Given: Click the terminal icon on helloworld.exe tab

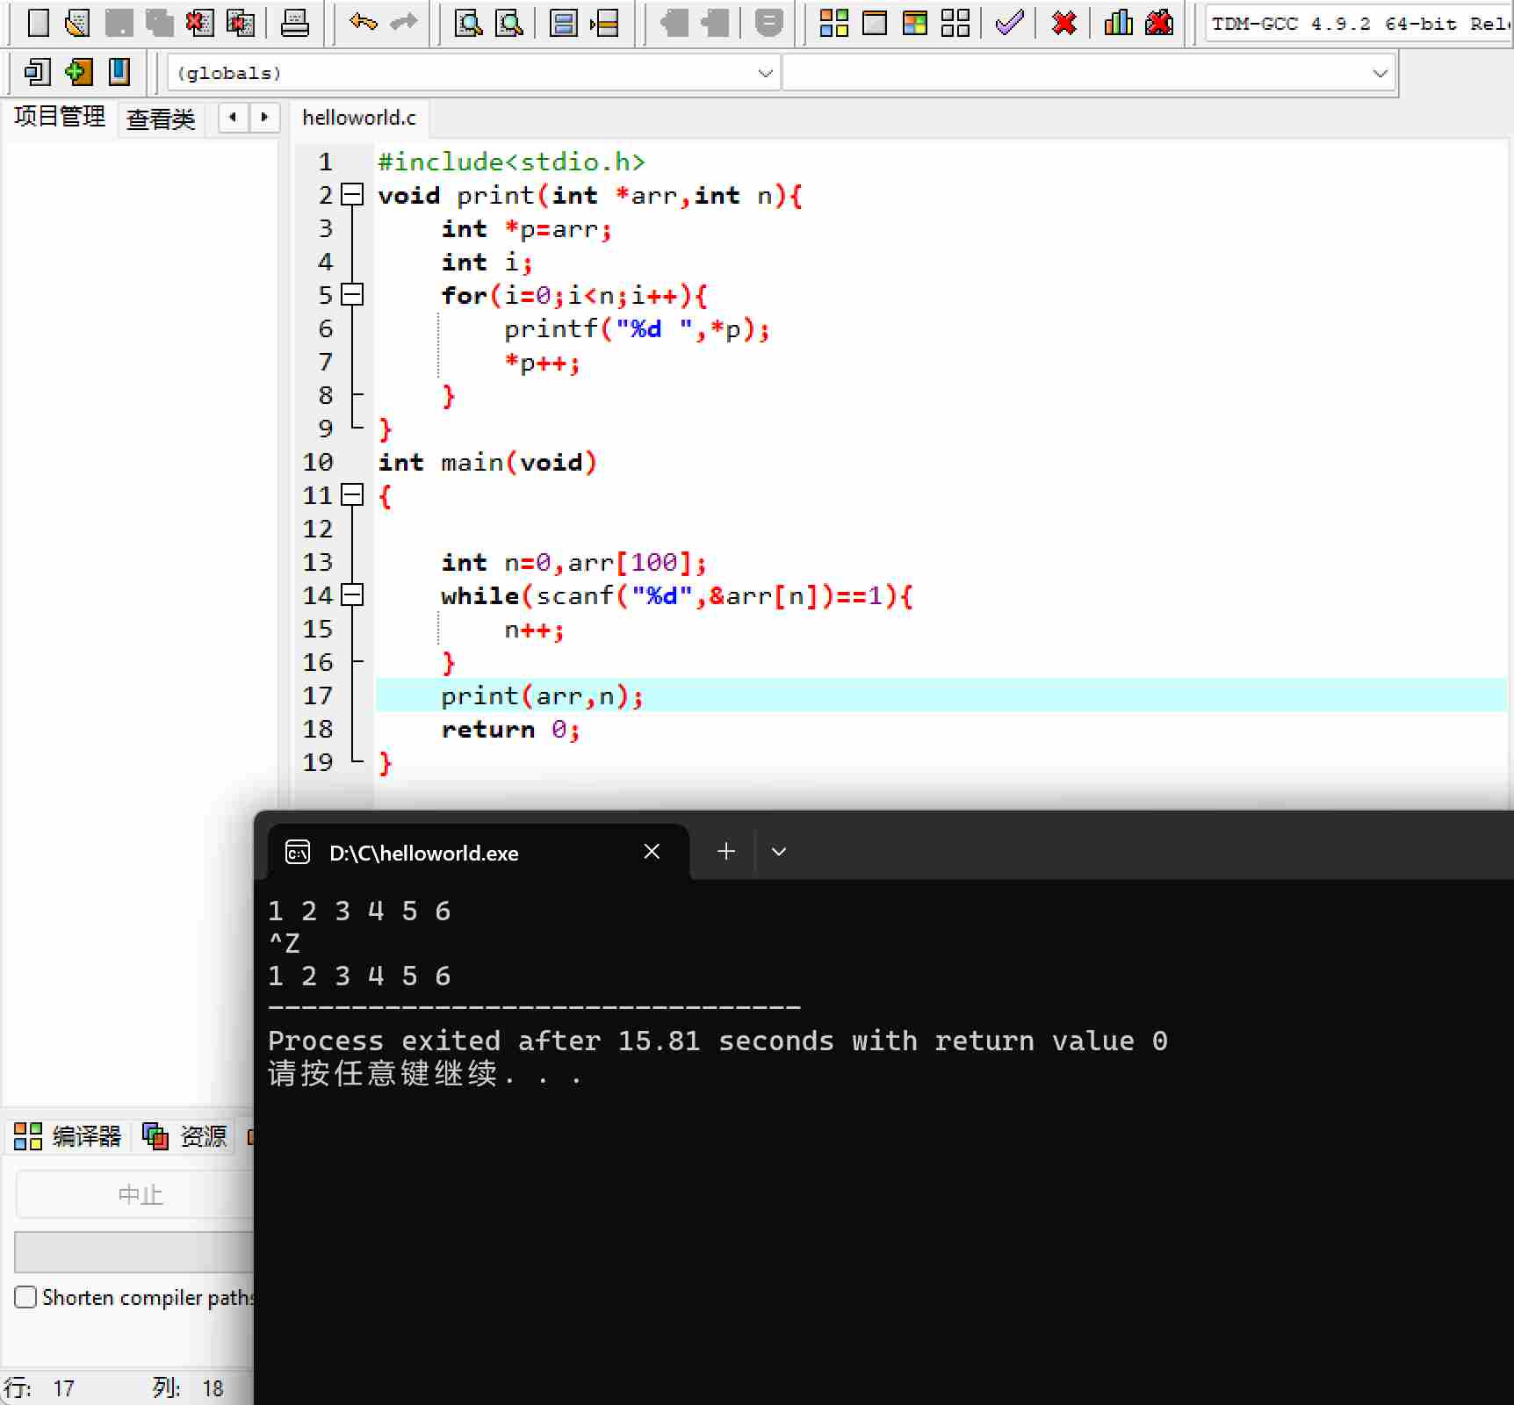Looking at the screenshot, I should [x=298, y=852].
